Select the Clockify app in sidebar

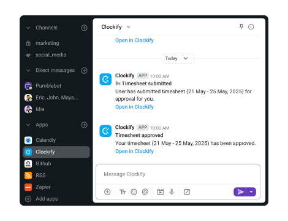[x=56, y=152]
